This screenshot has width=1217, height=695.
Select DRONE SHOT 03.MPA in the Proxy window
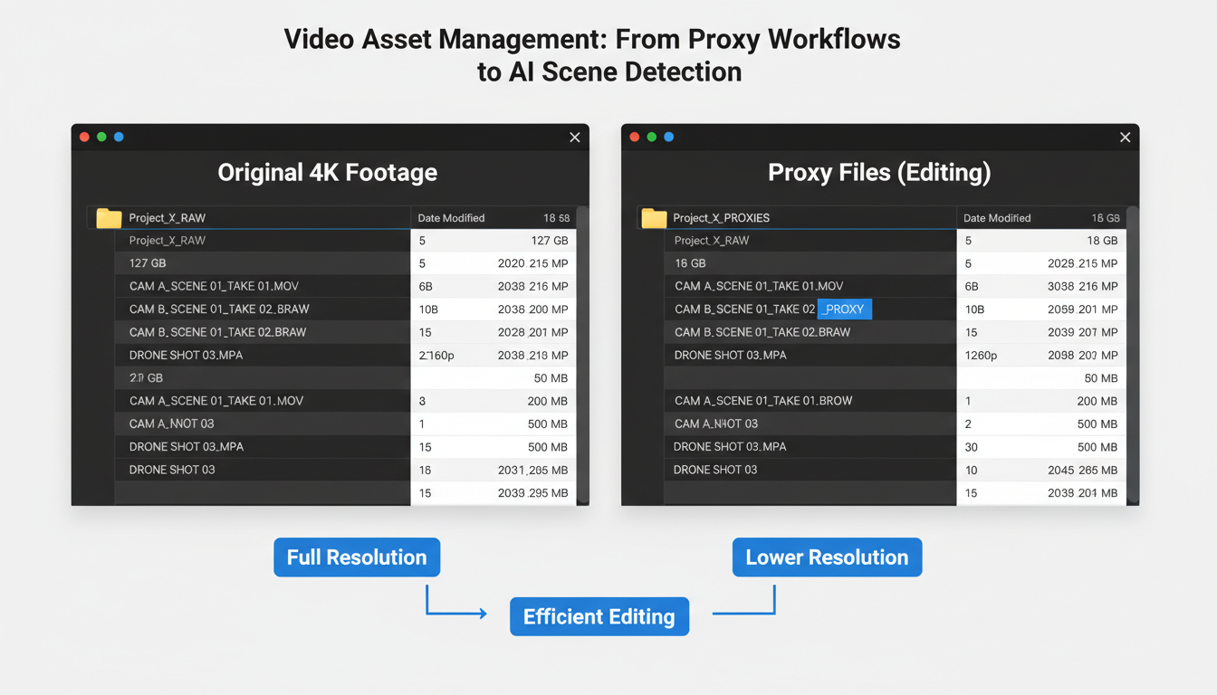(728, 355)
